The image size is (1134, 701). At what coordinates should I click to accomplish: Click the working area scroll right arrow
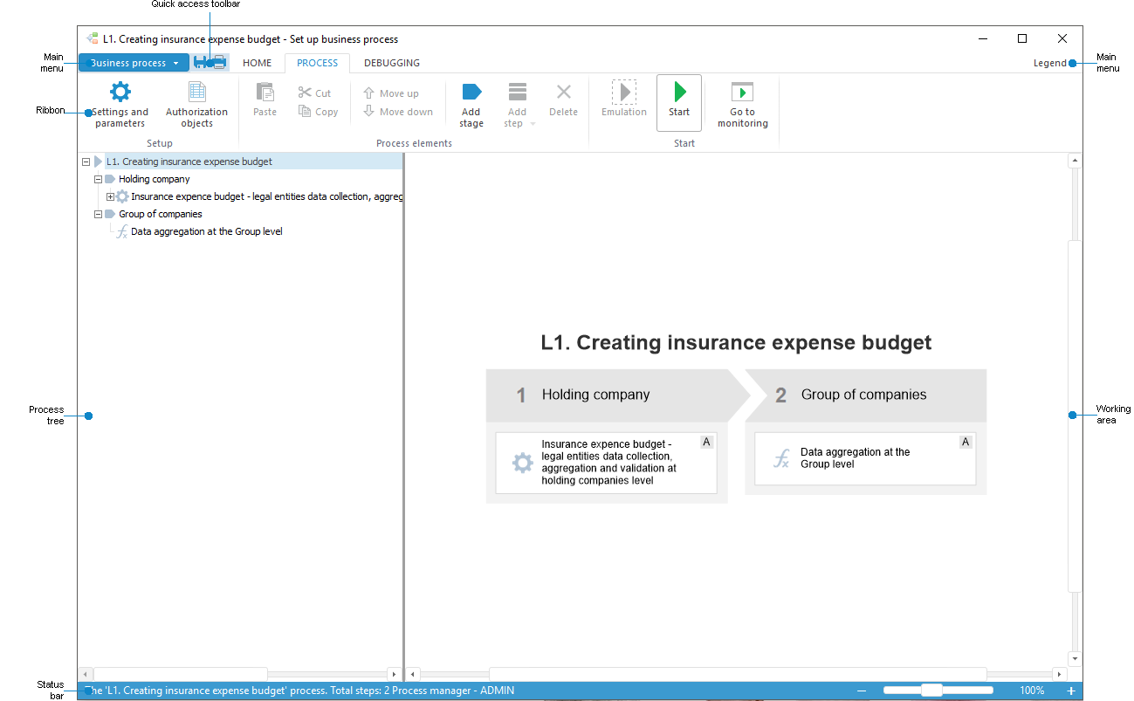pos(1060,674)
